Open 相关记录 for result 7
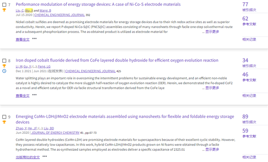The image size is (268, 162). click(249, 39)
